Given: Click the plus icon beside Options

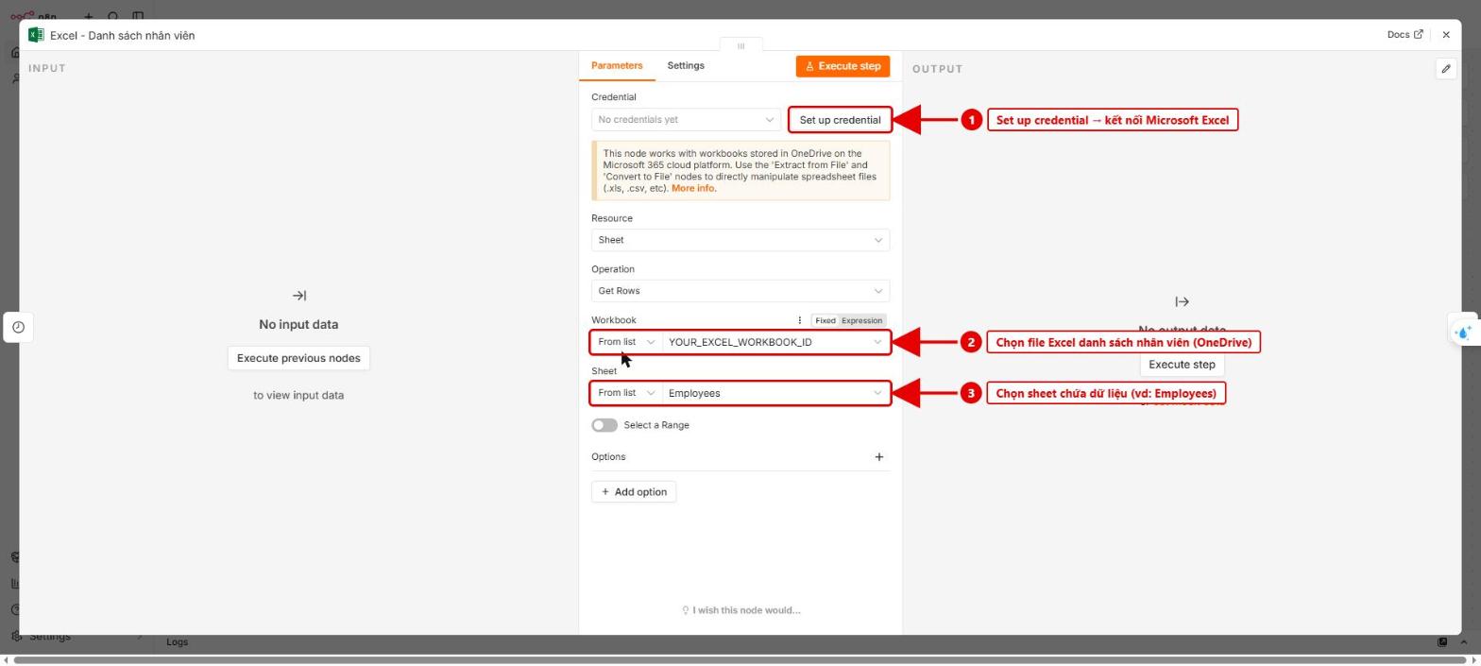Looking at the screenshot, I should click(x=878, y=457).
